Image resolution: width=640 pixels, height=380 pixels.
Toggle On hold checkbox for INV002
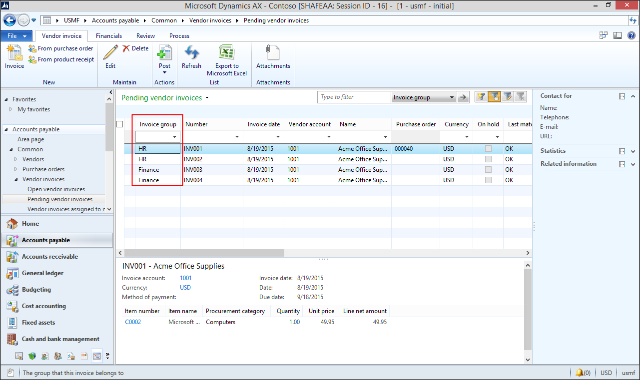point(488,159)
